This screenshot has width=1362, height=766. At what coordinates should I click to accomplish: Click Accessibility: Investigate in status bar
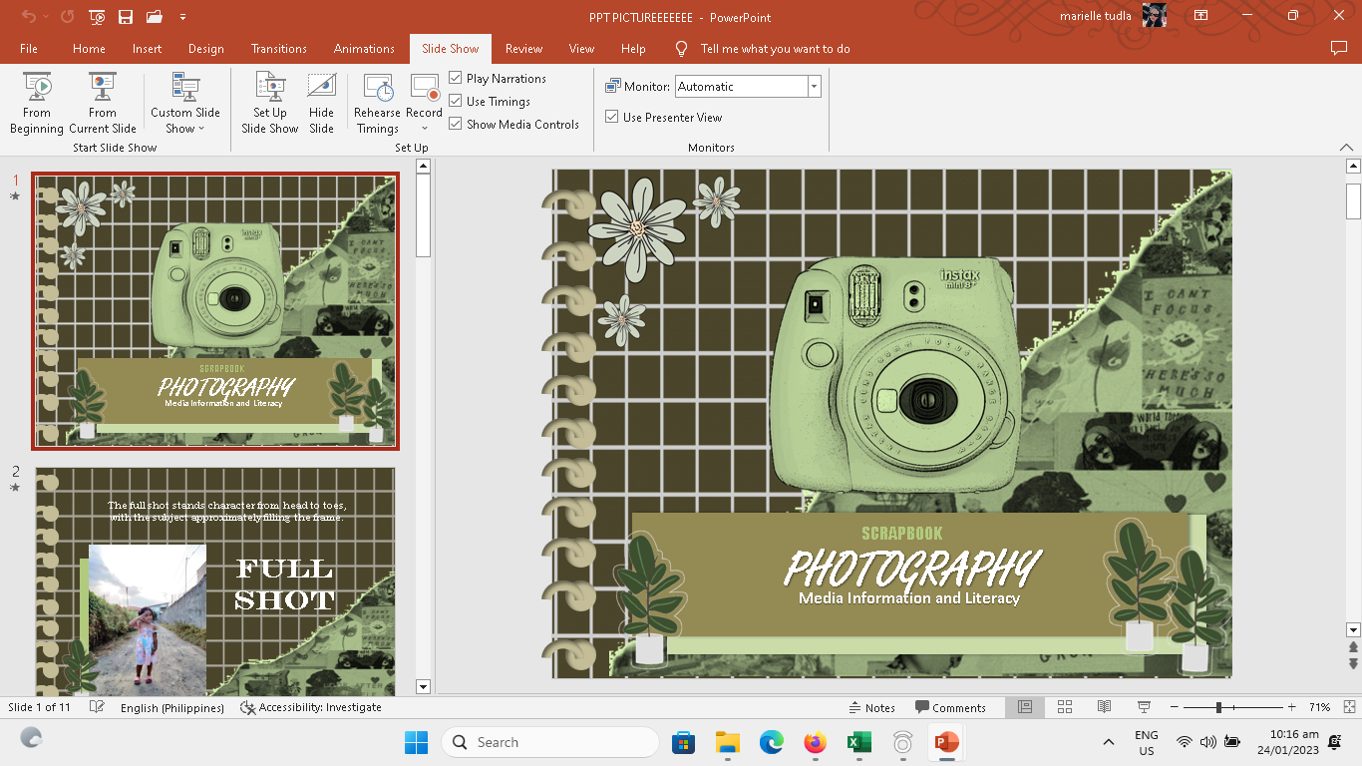[311, 707]
